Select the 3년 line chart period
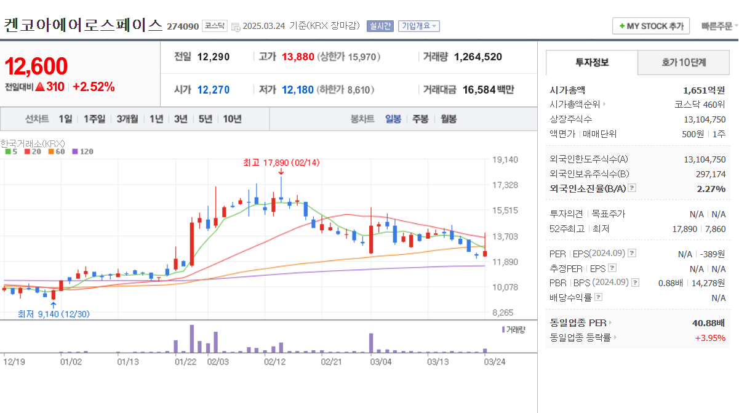Screen dimensions: 739x413 180,119
